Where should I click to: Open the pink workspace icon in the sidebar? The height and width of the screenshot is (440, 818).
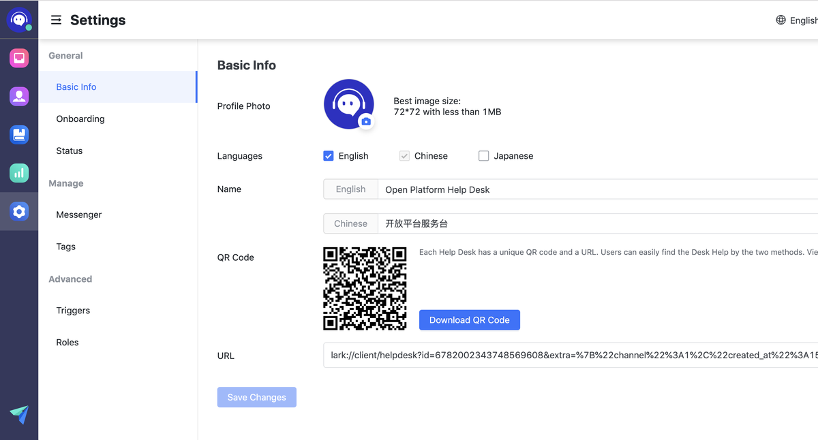click(18, 58)
